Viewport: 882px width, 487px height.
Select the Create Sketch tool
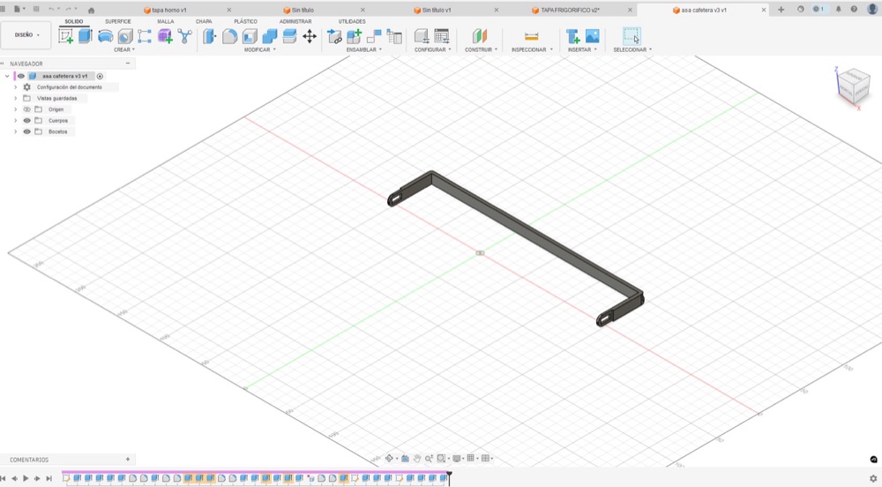[66, 36]
